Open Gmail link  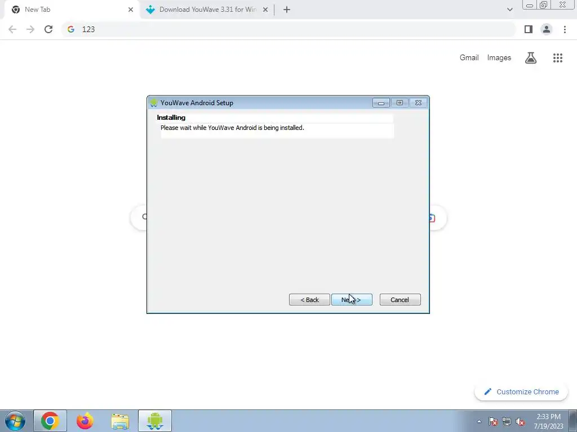click(x=469, y=58)
